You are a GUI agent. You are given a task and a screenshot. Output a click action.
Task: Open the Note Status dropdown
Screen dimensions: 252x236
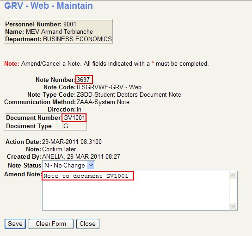point(68,165)
